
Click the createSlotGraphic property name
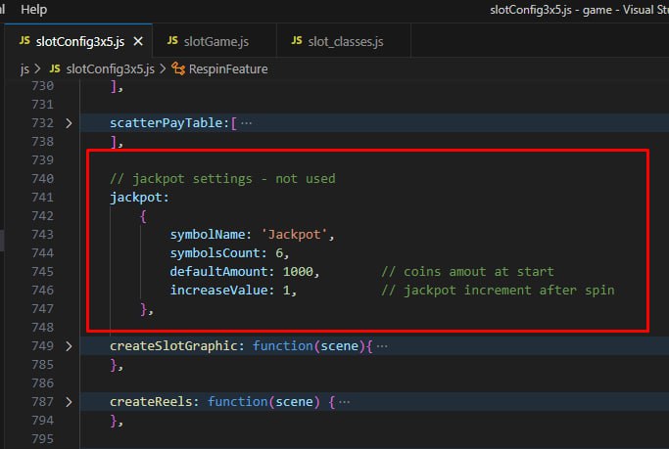(173, 346)
